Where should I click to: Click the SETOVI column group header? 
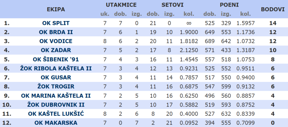coord(172,5)
